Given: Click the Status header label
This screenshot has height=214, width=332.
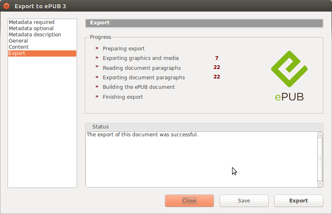Looking at the screenshot, I should tap(100, 127).
